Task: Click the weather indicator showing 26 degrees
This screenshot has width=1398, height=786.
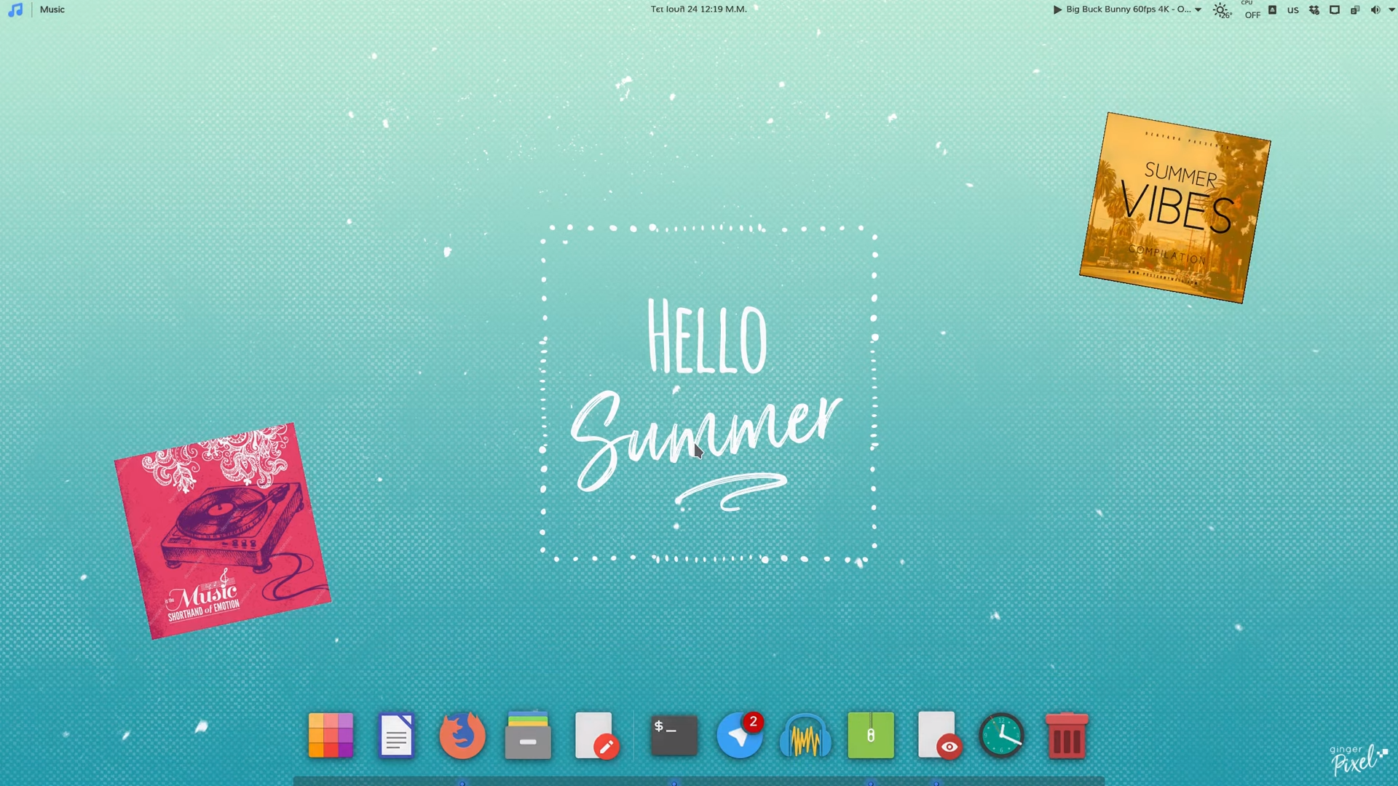Action: pyautogui.click(x=1222, y=11)
